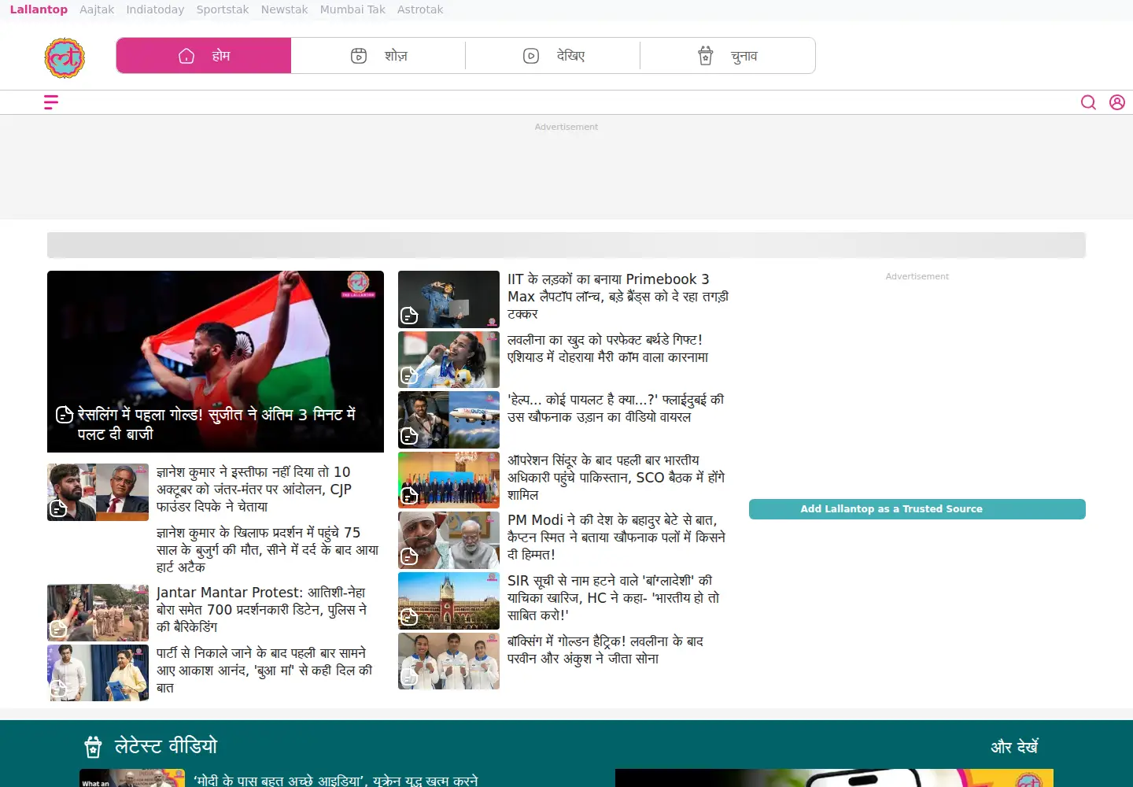Open फ्लाईदुबई flight video headline

[616, 408]
